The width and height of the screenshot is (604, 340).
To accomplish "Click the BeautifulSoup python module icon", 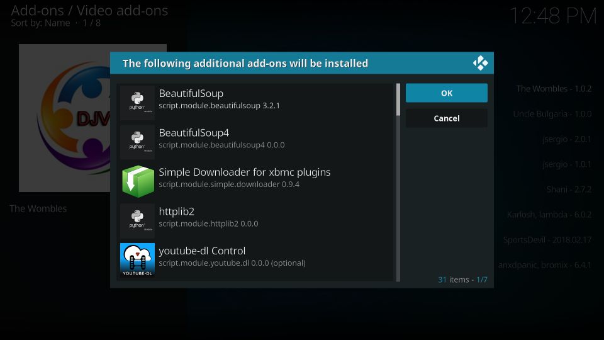I will point(137,103).
